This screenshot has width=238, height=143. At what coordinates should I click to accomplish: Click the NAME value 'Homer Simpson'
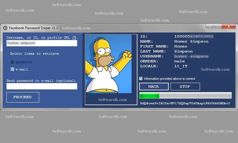(x=192, y=41)
